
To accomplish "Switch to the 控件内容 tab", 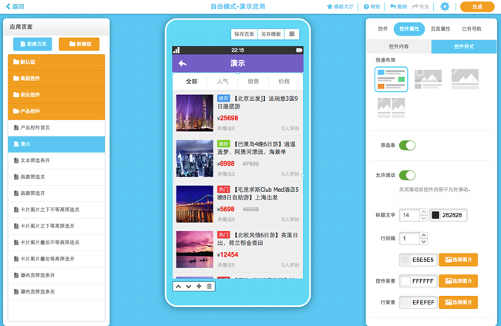I will point(398,47).
